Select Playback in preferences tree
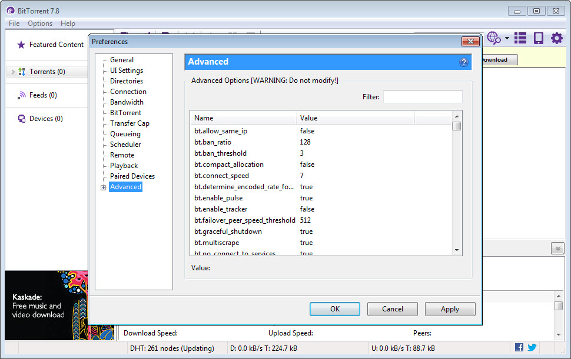 pos(124,165)
